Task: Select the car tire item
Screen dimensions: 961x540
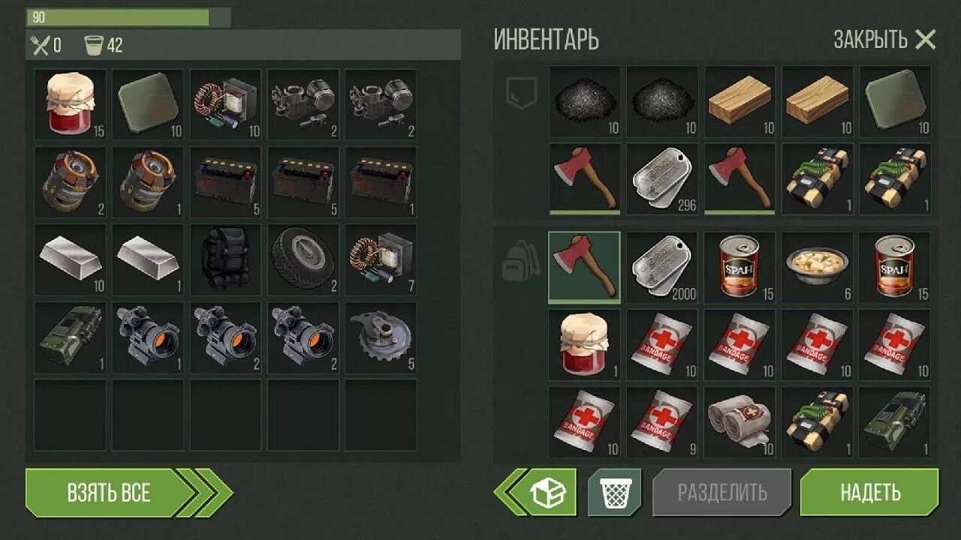Action: (x=303, y=259)
